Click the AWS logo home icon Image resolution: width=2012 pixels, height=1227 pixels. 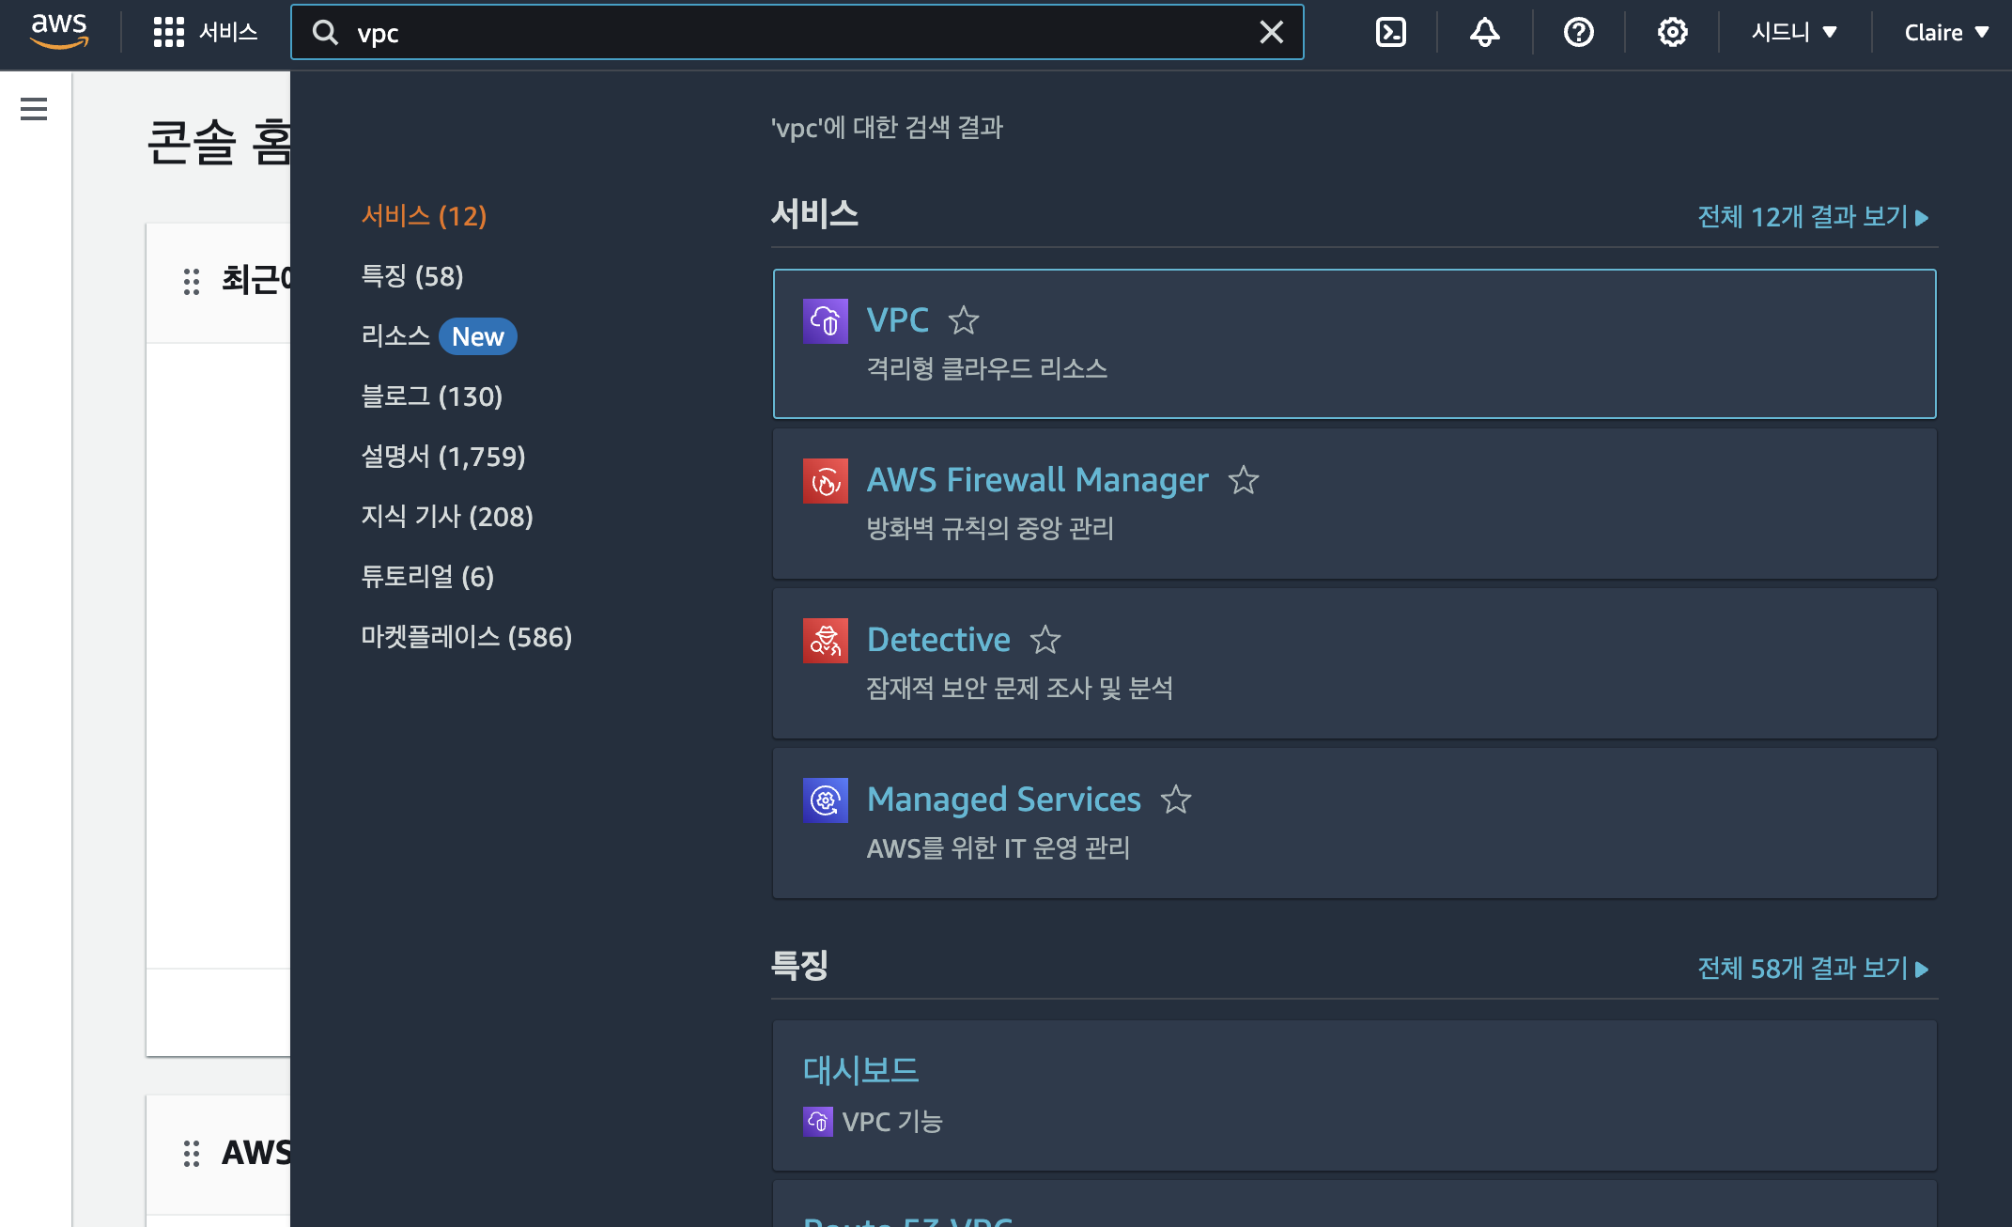coord(59,31)
